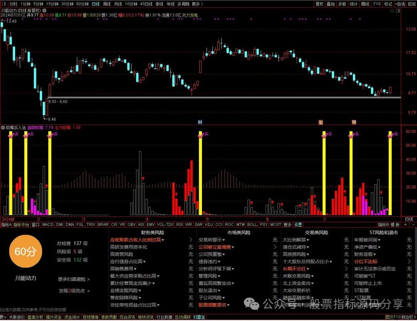Expand the 更多 periods menu in the top bar
The image size is (417, 321).
coord(197,4)
